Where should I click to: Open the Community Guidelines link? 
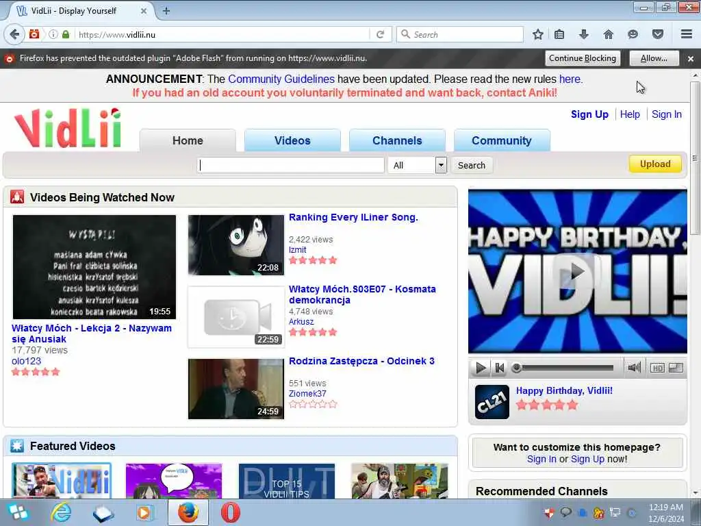pos(281,79)
